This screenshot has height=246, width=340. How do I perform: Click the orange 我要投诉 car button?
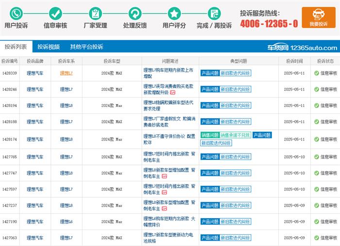319,18
